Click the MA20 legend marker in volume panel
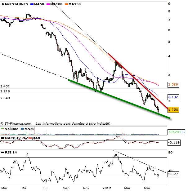 click(x=22, y=129)
